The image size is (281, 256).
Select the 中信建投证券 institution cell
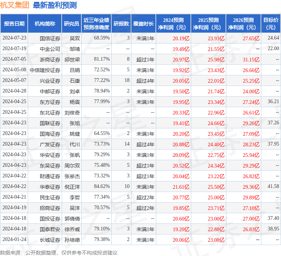(45, 70)
